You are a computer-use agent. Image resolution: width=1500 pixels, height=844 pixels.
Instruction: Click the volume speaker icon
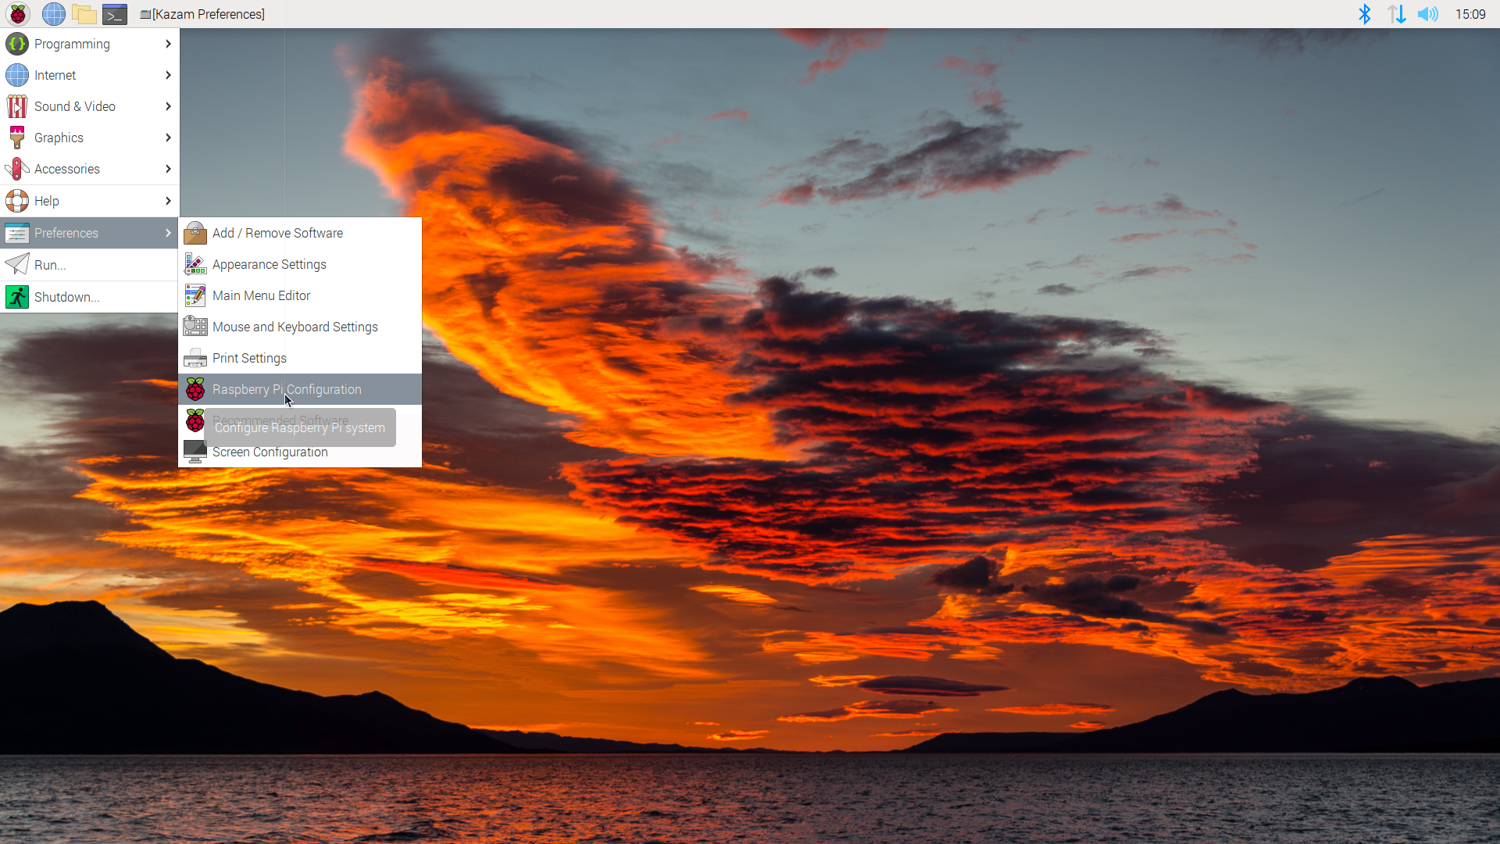tap(1427, 14)
